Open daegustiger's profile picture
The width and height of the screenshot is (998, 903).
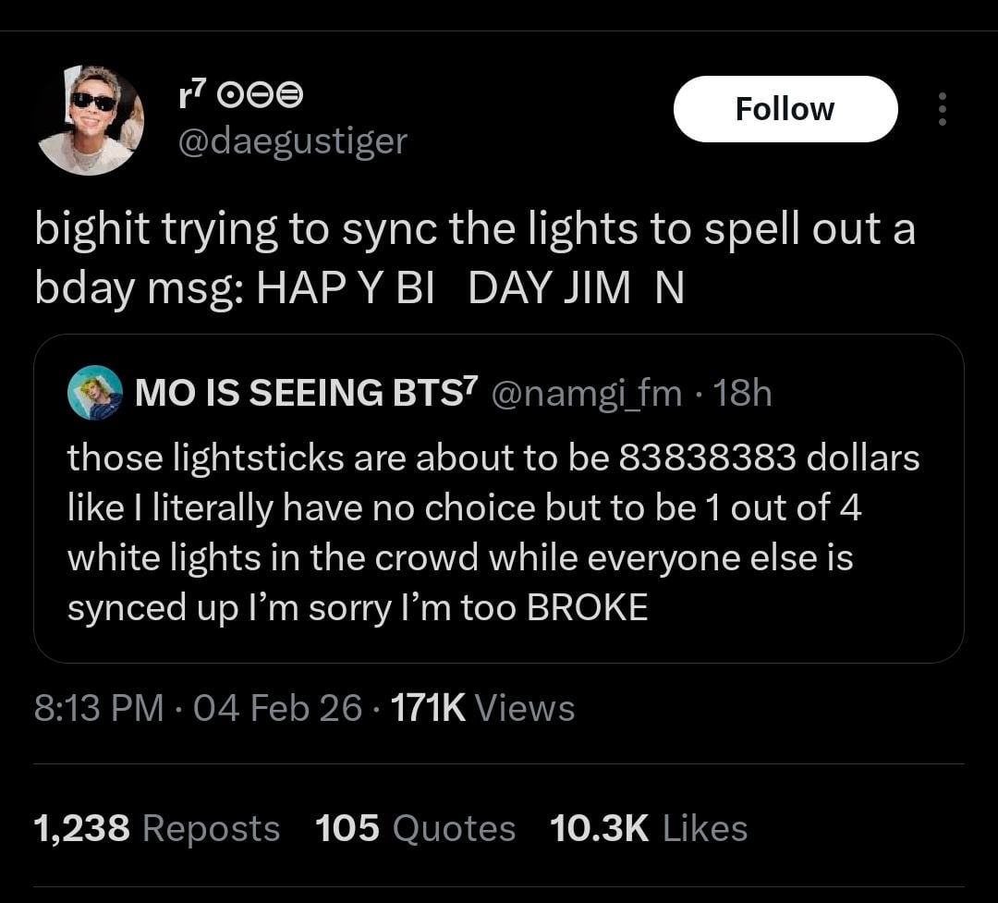[91, 120]
